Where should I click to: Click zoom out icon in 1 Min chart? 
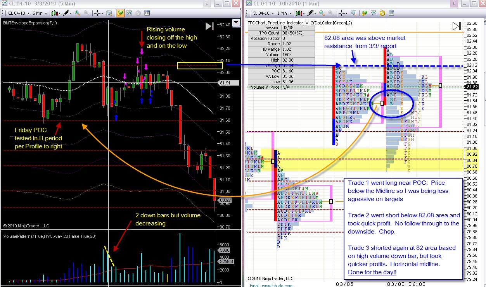(x=330, y=13)
